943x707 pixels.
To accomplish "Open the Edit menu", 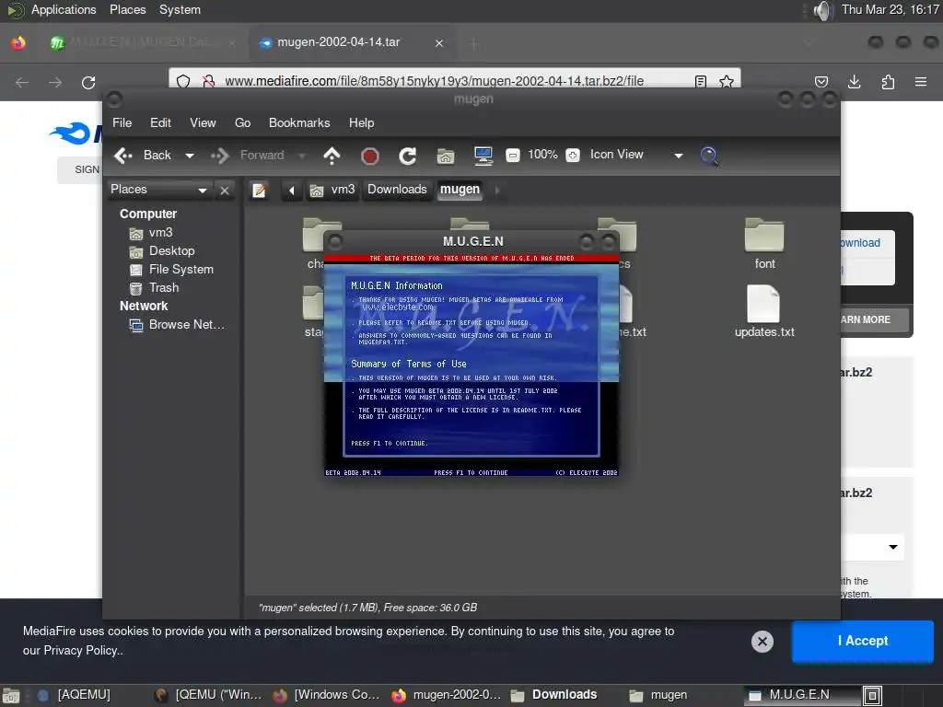I will click(x=160, y=122).
